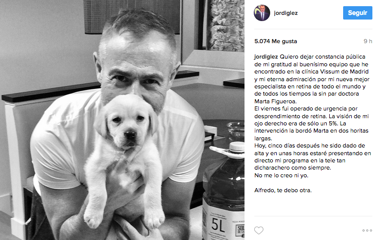
Task: Open jordiglez's round profile avatar
Action: click(262, 13)
